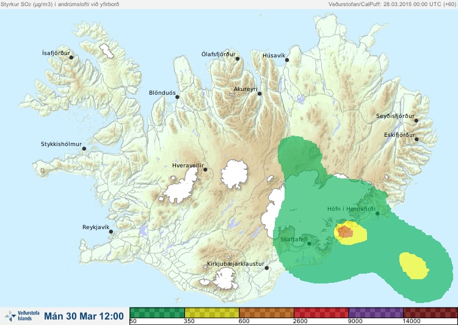Click the Akureyri city marker dot
The image size is (458, 325).
pos(260,93)
